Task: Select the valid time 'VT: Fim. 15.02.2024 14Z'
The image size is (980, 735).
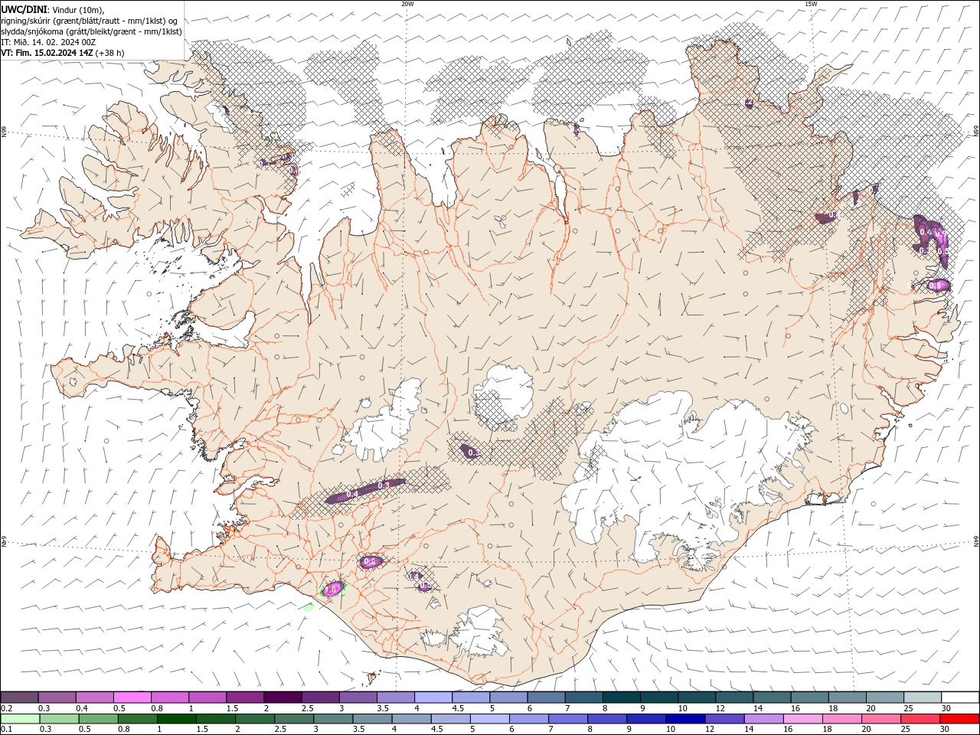Action: tap(47, 53)
